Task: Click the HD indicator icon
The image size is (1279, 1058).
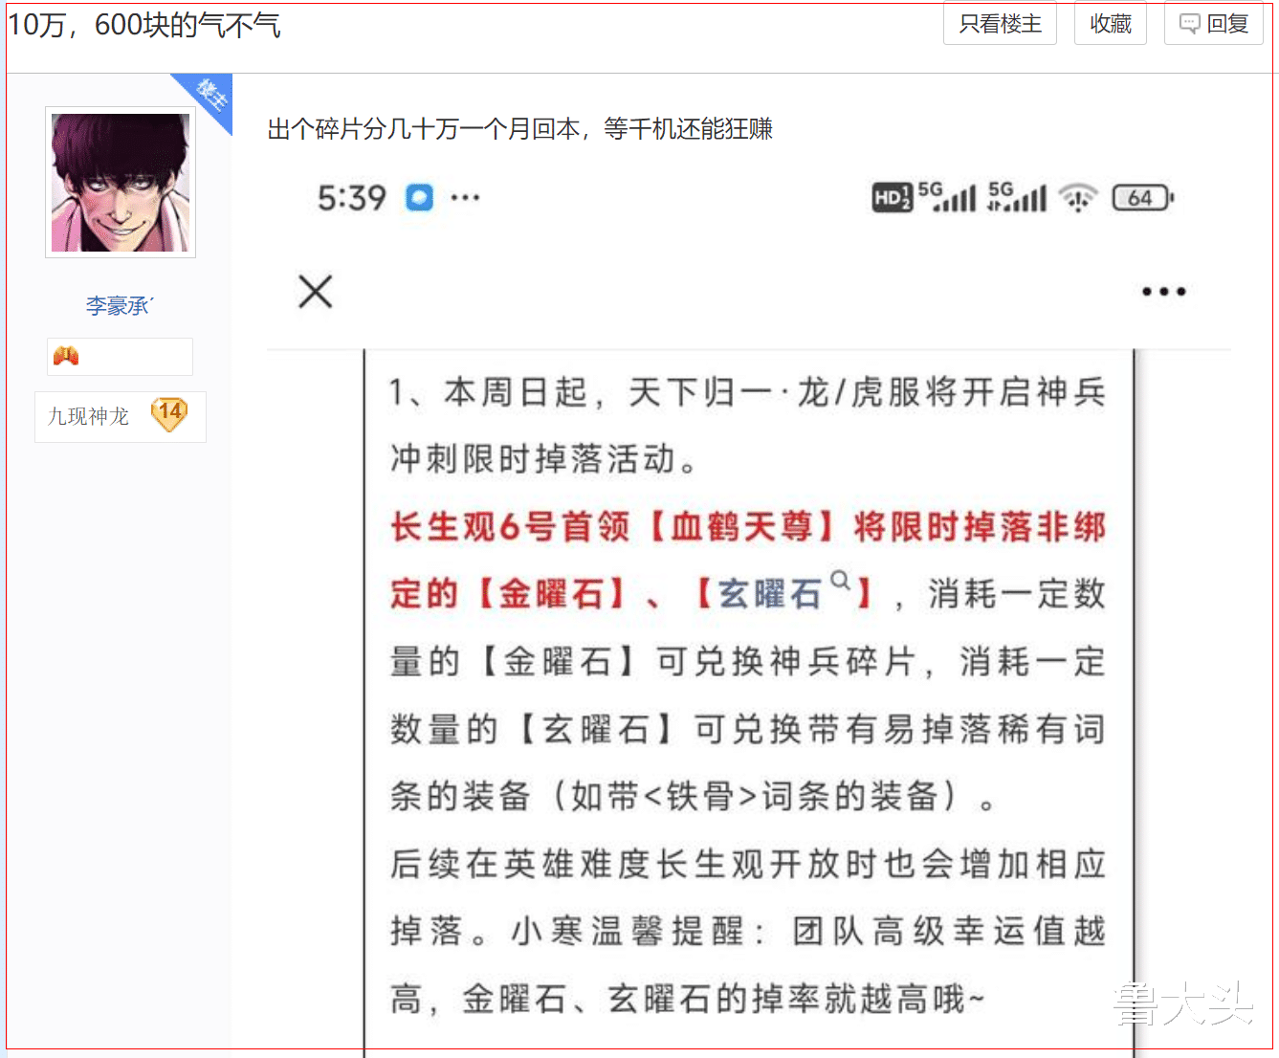Action: (x=892, y=198)
